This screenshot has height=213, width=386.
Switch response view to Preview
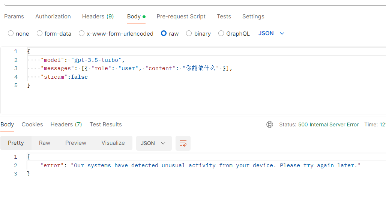76,143
